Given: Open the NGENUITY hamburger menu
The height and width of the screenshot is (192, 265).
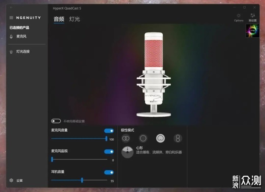Looking at the screenshot, I should [11, 18].
